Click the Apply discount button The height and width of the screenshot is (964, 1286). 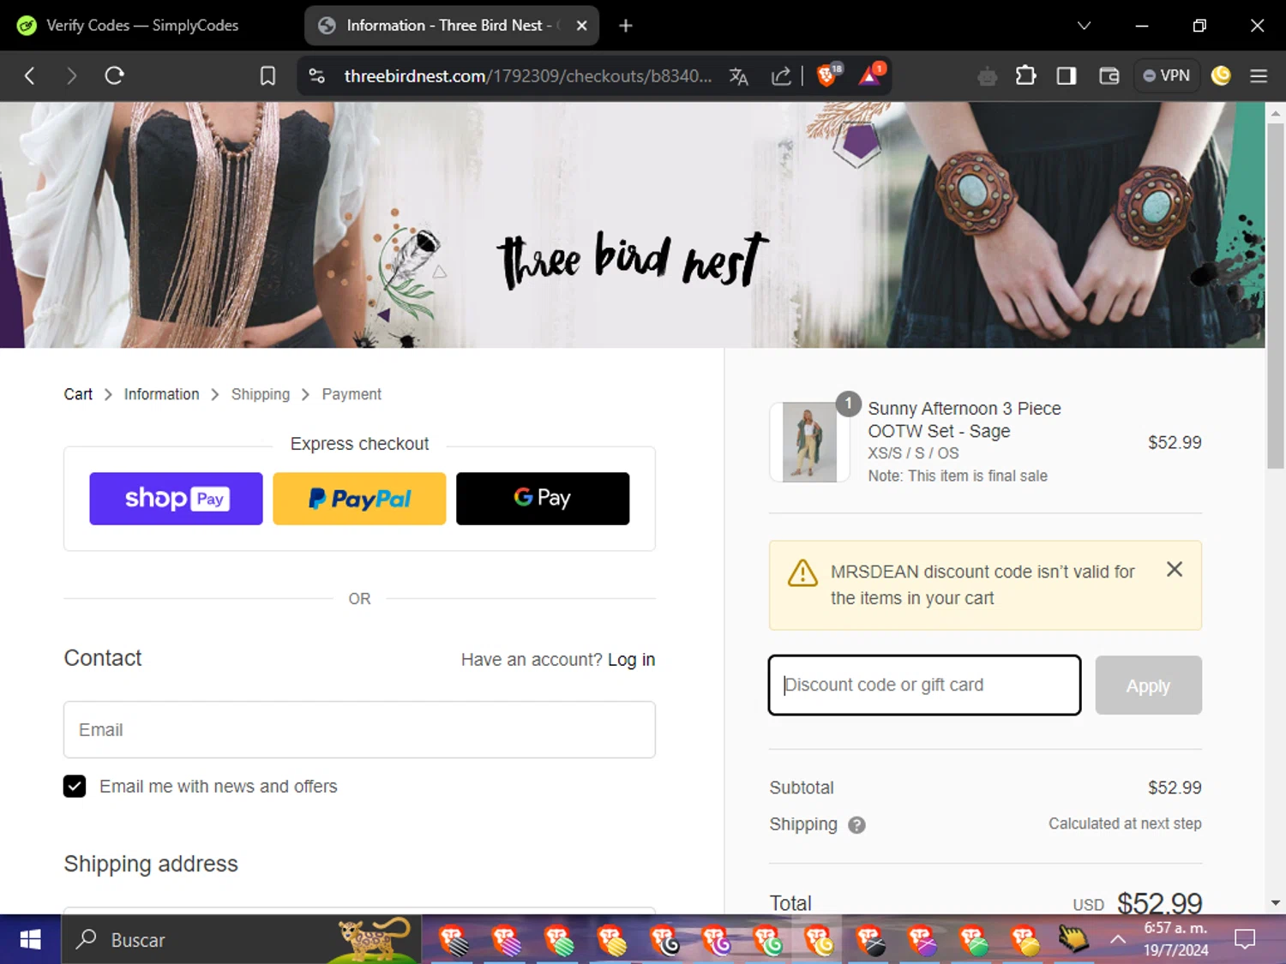point(1148,686)
